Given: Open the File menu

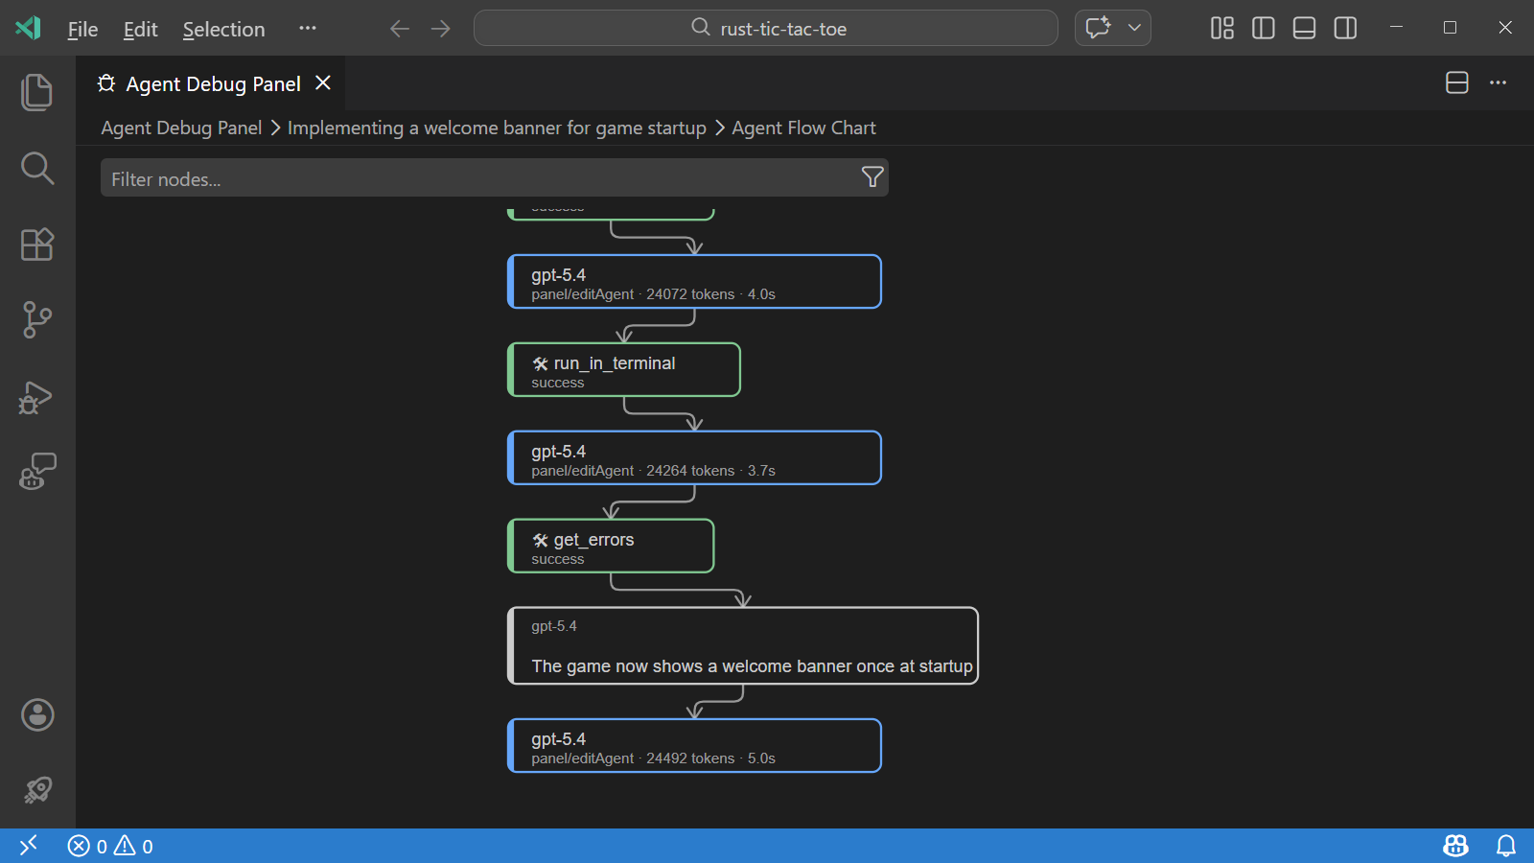Looking at the screenshot, I should pyautogui.click(x=81, y=29).
